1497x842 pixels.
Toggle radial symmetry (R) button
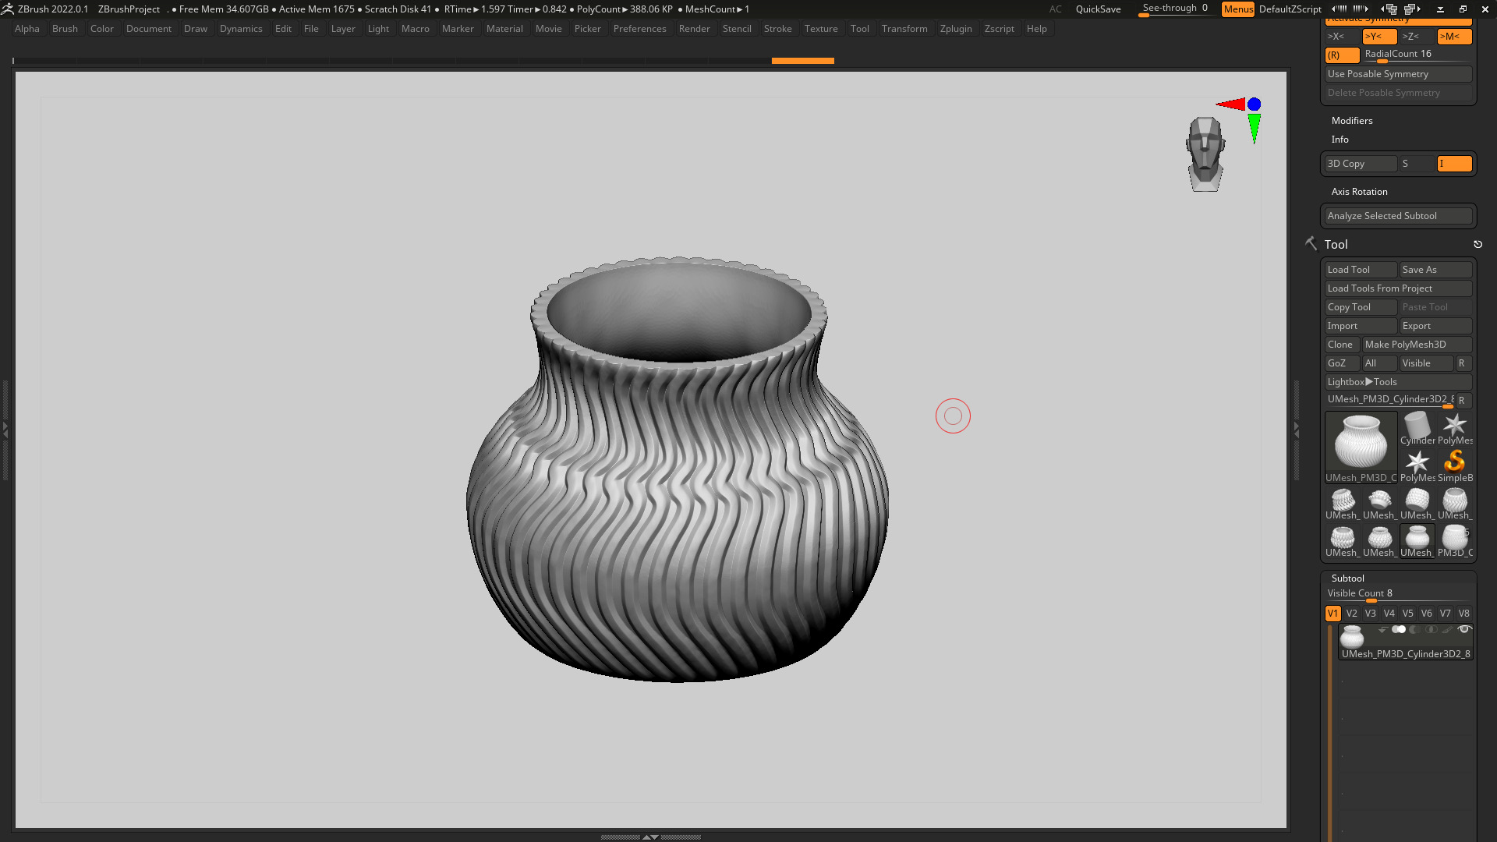click(x=1342, y=55)
